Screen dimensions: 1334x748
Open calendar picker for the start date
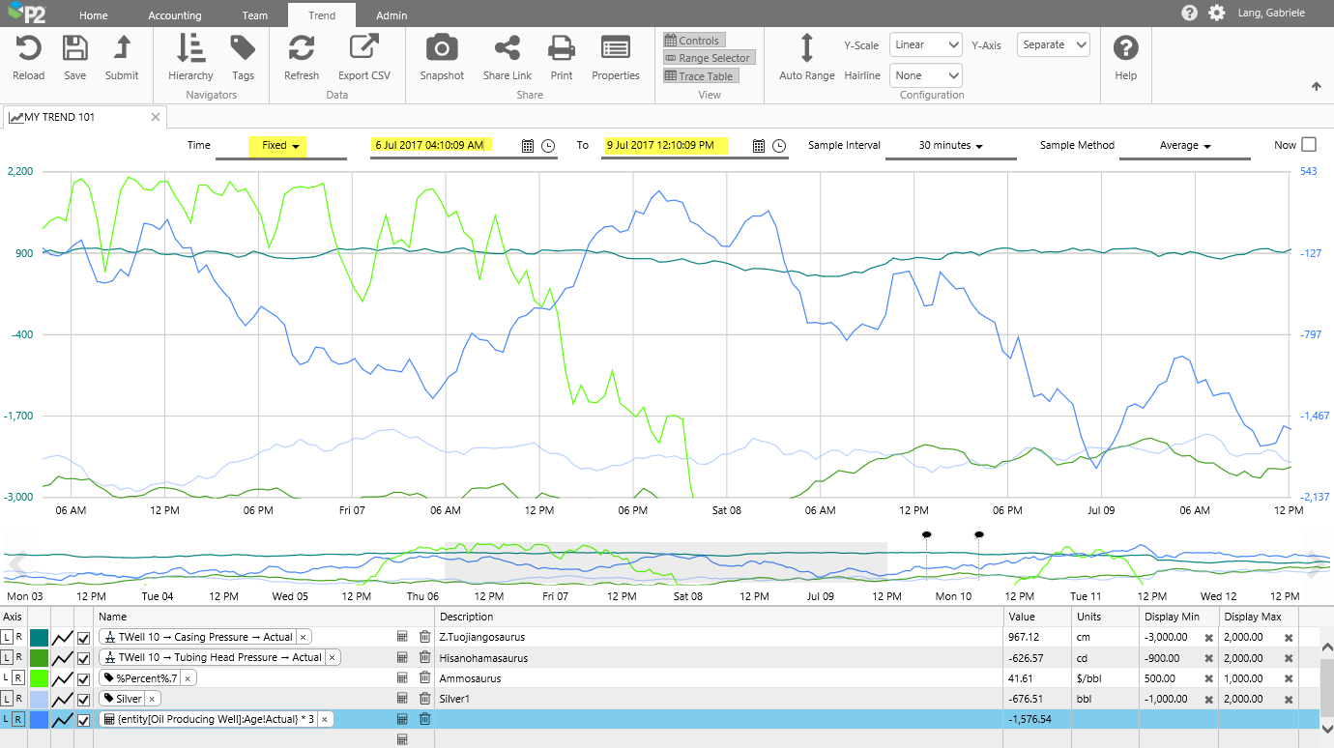pyautogui.click(x=528, y=146)
